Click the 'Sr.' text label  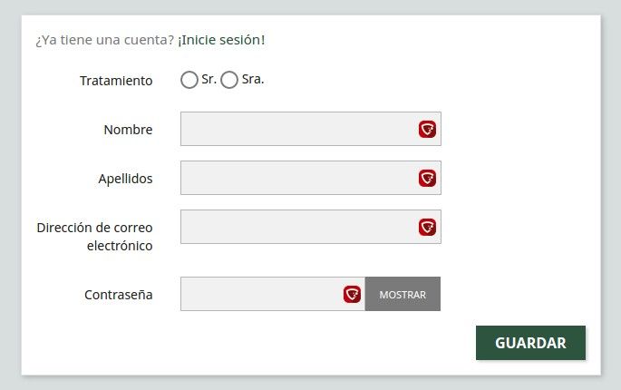coord(209,79)
